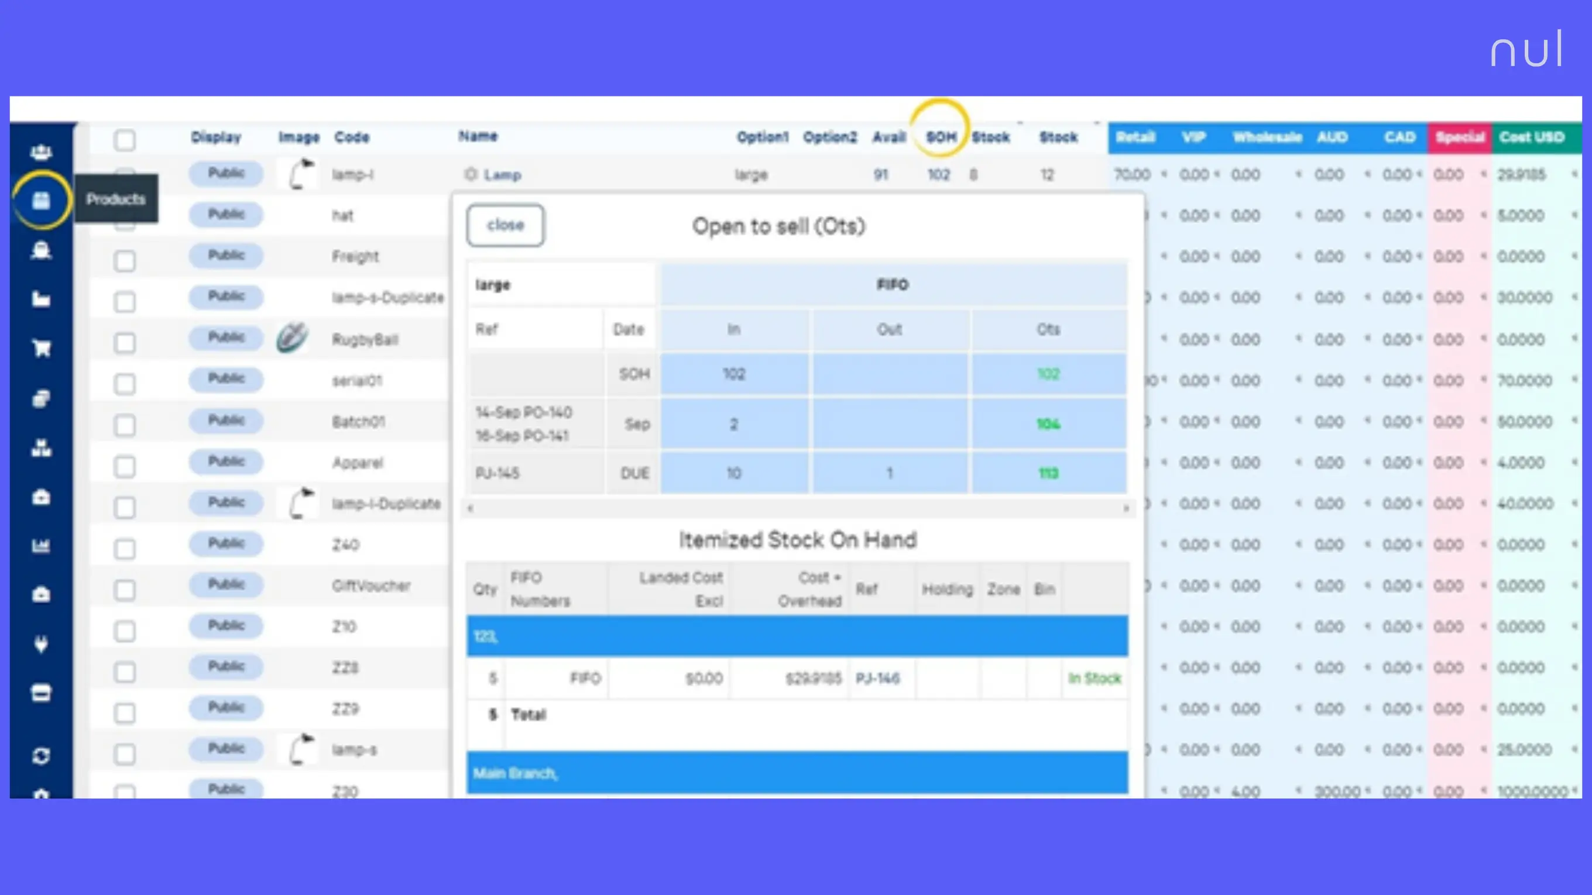The height and width of the screenshot is (895, 1592).
Task: Click Public badge on hat row
Action: pos(226,214)
